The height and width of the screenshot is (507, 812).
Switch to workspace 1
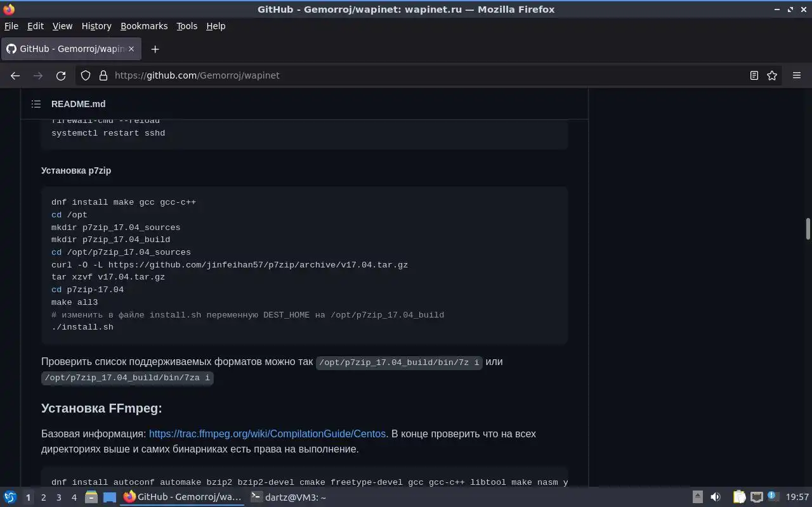(x=28, y=497)
